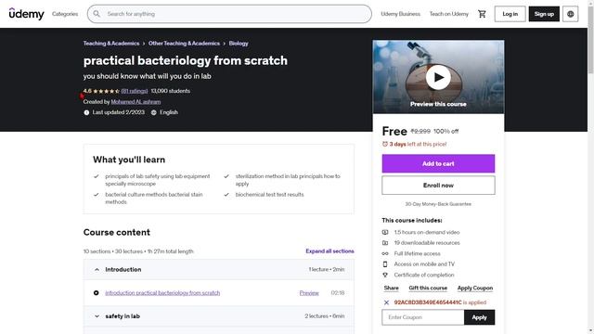This screenshot has height=334, width=594.
Task: Open Teach on Udemy link
Action: pos(449,14)
